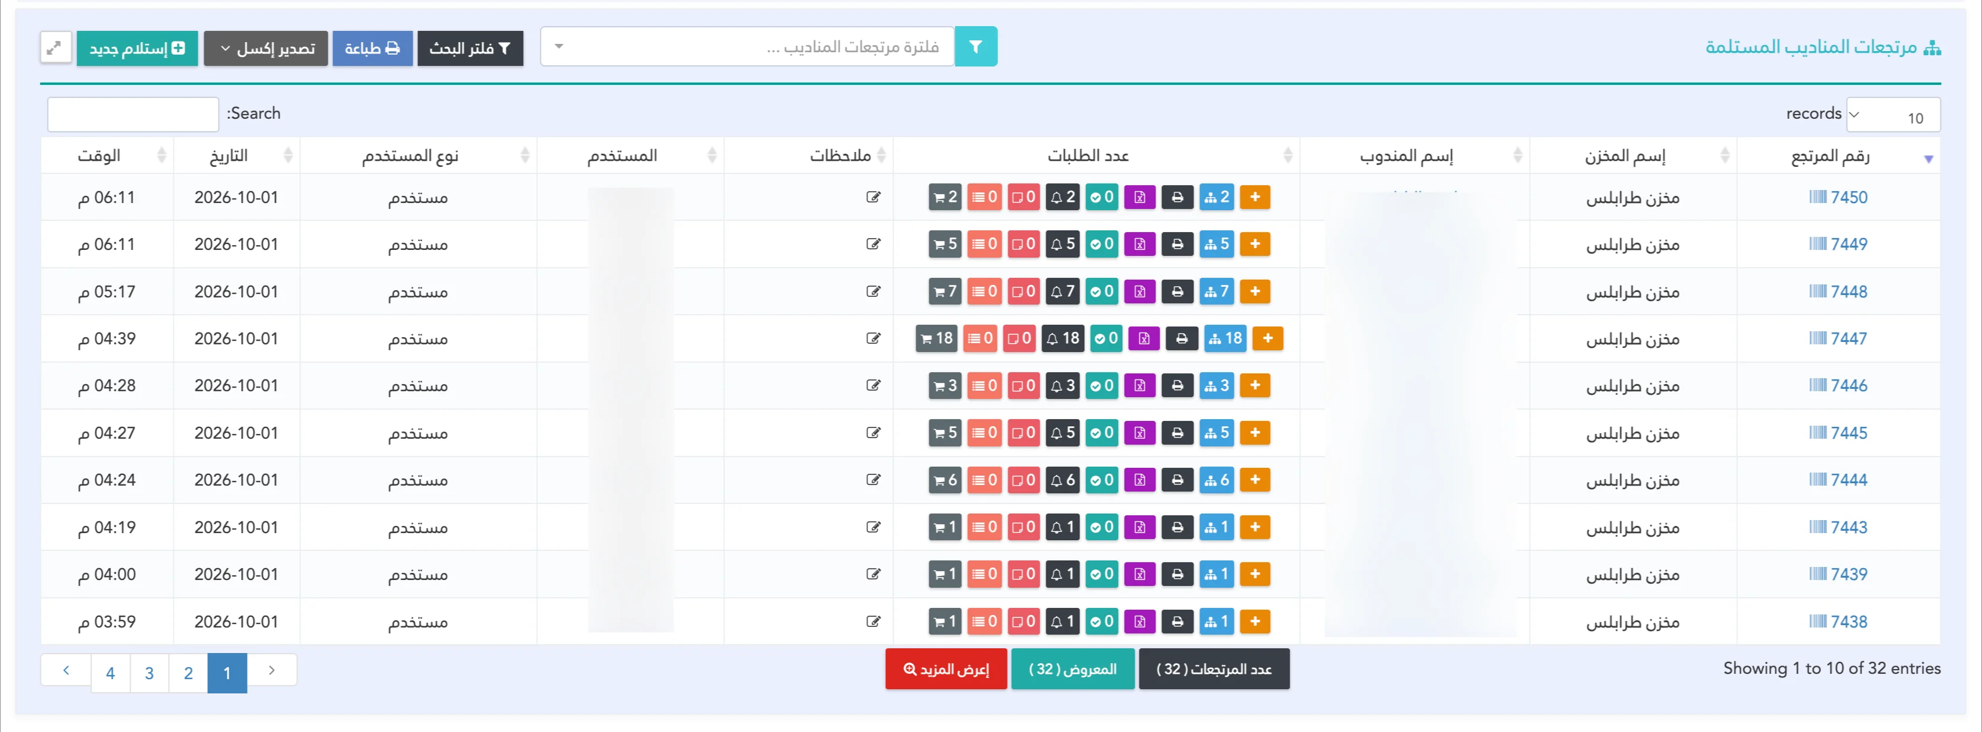Click the returns count (عدد المرتجعات 32) button
1982x732 pixels.
coord(1213,669)
